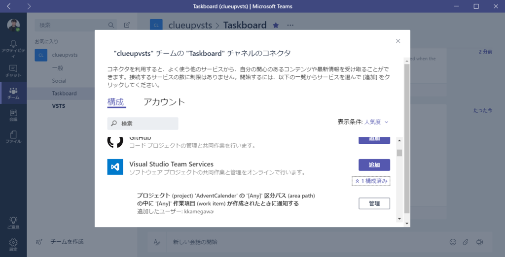Image resolution: width=505 pixels, height=257 pixels.
Task: Toggle the favorite star next to Taskboard
Action: click(276, 25)
